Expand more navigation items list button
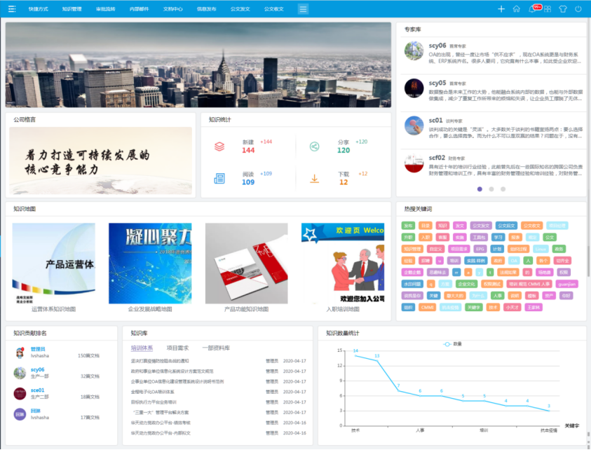591x450 pixels. coord(303,9)
